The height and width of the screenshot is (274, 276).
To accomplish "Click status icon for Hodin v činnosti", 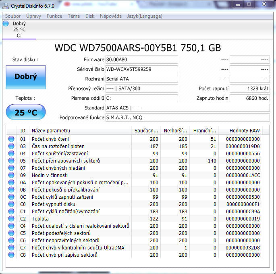I will (x=11, y=175).
